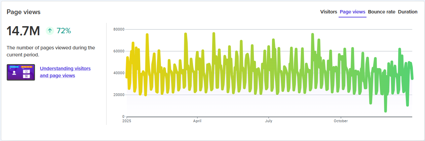
Task: Click the home icon in the thumbnail
Action: [26, 71]
